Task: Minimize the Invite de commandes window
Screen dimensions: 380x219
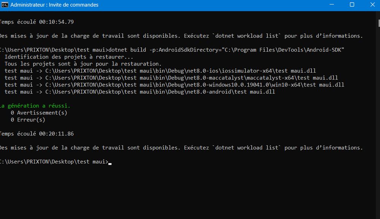Action: pos(332,5)
